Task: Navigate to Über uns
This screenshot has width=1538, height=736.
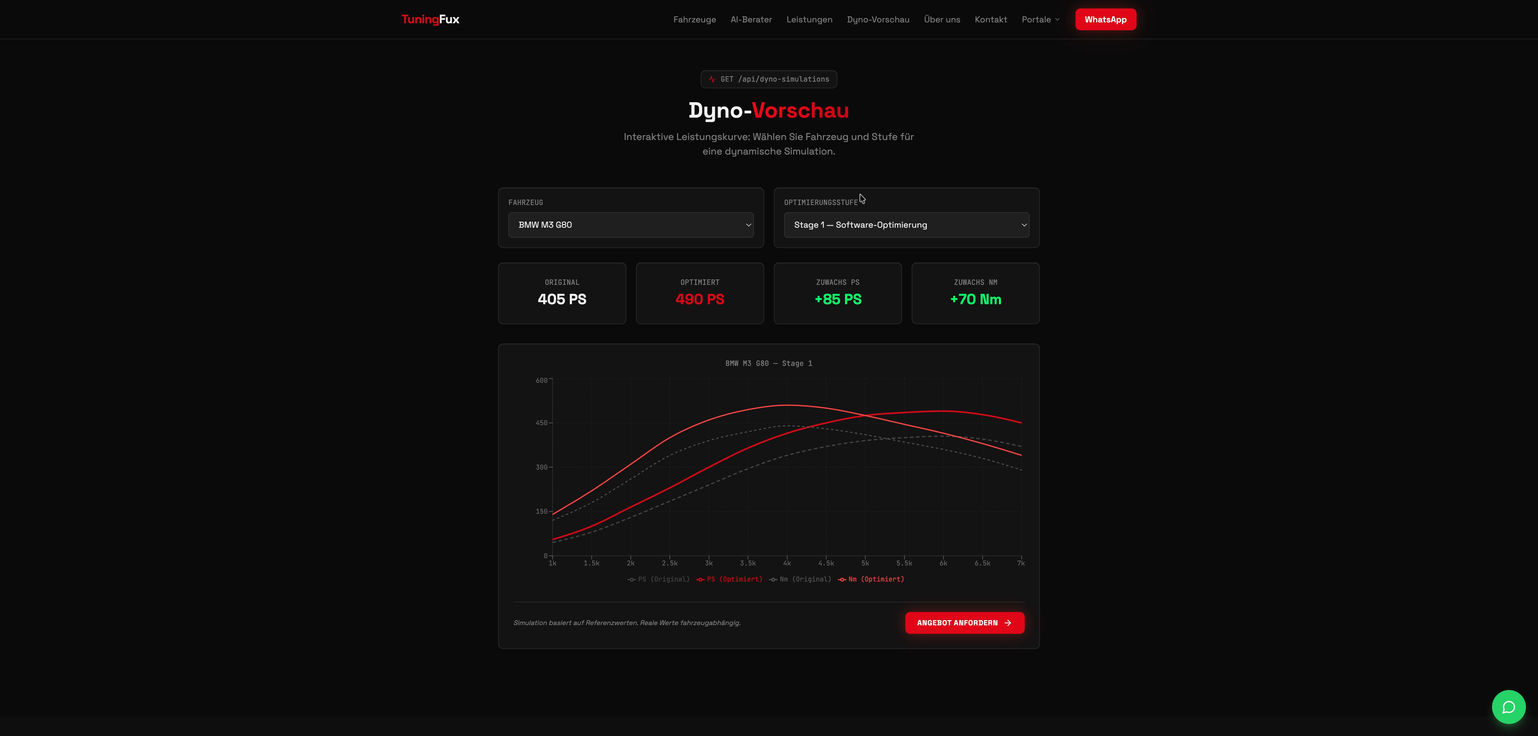Action: 942,19
